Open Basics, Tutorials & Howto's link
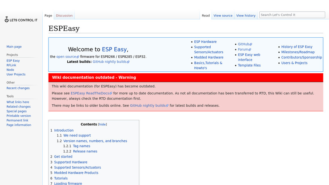 point(208,65)
